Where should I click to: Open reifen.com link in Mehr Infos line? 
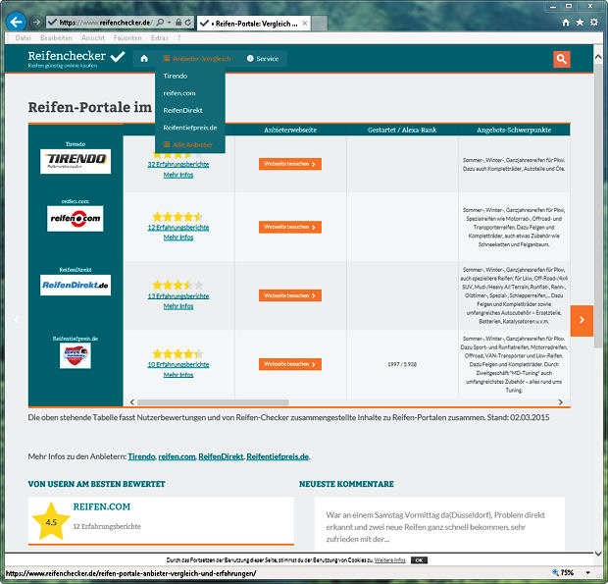177,456
